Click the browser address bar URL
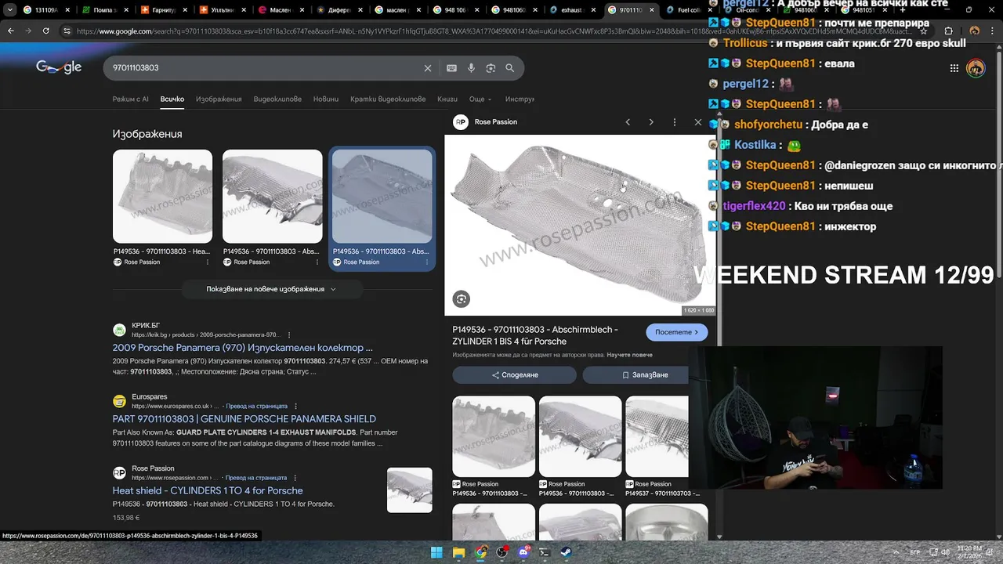Image resolution: width=1003 pixels, height=564 pixels. coord(494,31)
